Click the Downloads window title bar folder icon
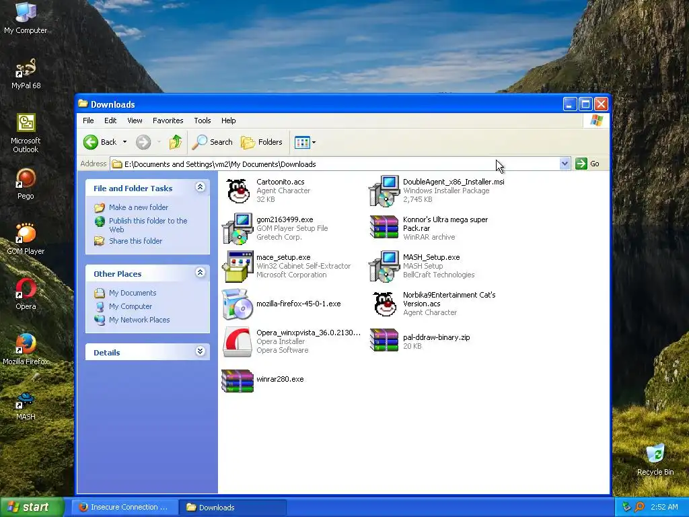Screen dimensions: 689x517 [x=83, y=104]
